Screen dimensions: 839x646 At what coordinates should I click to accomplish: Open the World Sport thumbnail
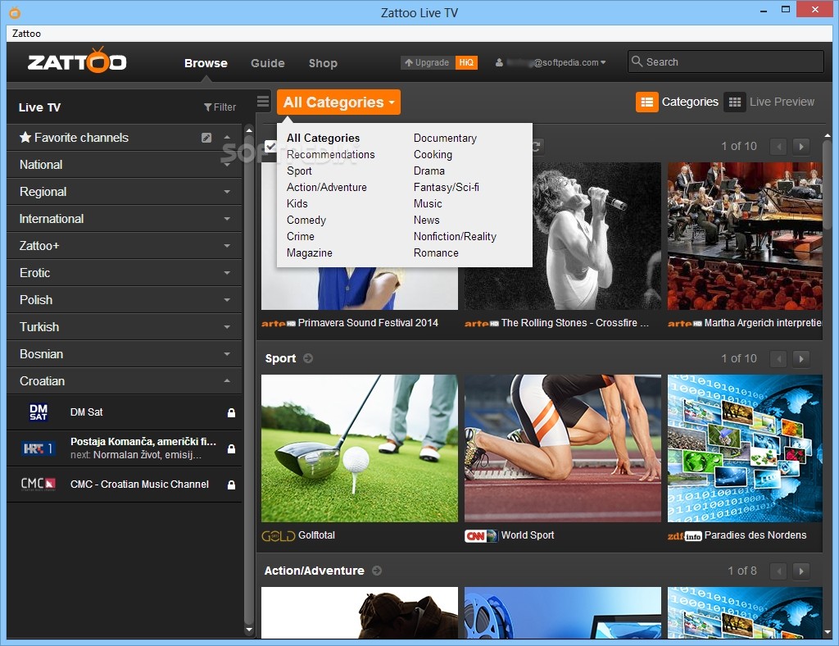tap(562, 448)
